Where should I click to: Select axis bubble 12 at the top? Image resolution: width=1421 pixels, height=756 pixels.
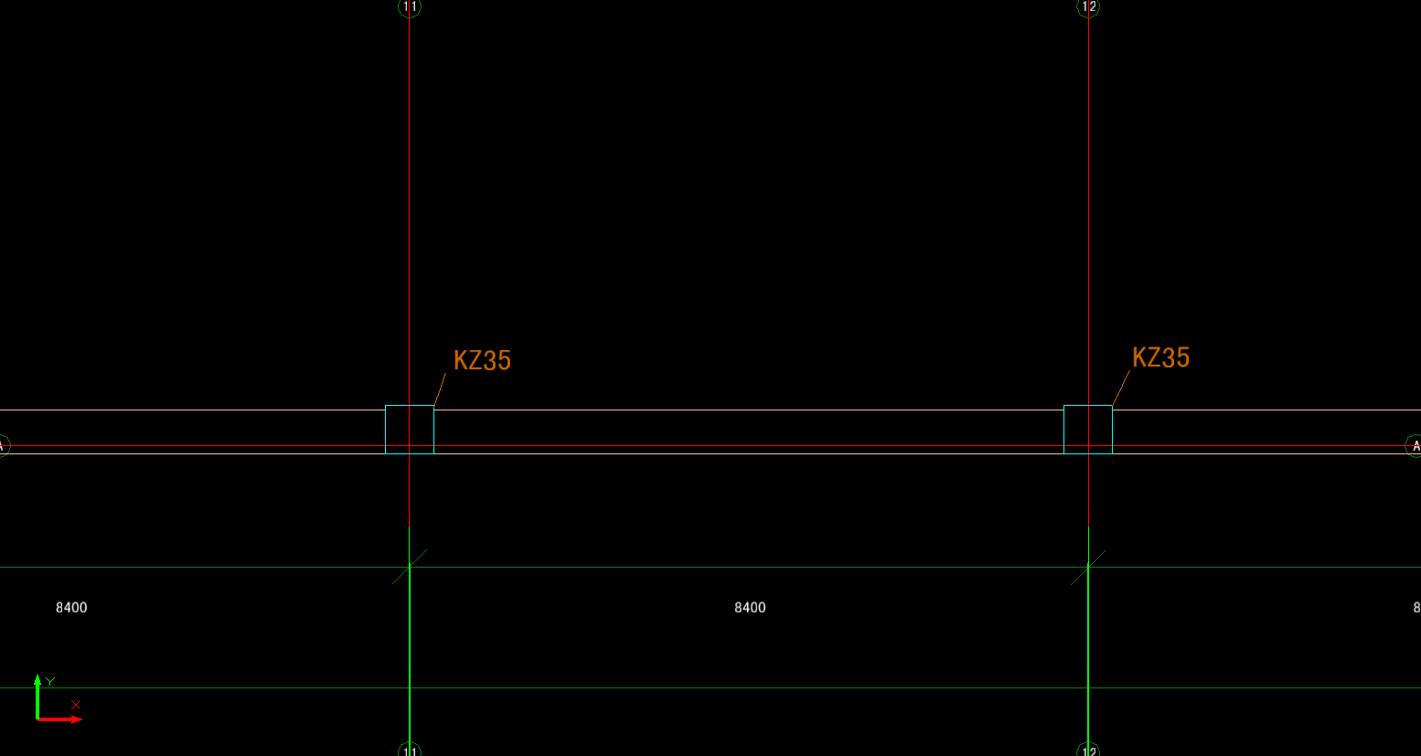coord(1088,6)
